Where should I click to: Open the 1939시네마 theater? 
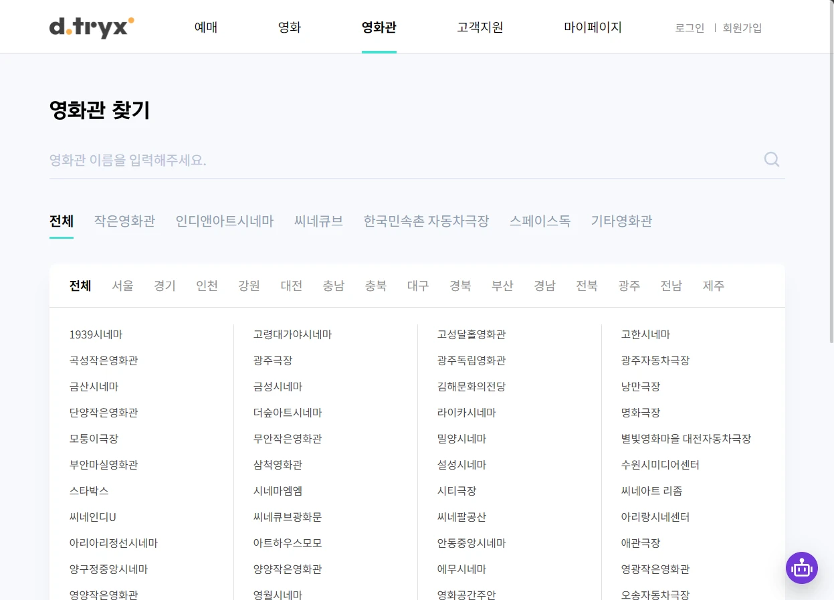pos(96,334)
